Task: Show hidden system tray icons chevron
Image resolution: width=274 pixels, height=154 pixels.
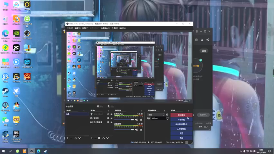Action: pos(241,151)
